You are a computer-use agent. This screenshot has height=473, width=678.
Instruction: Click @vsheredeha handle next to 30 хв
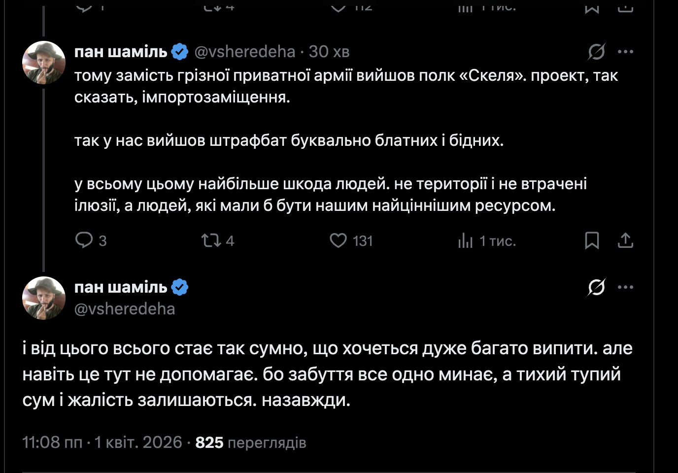[x=244, y=51]
